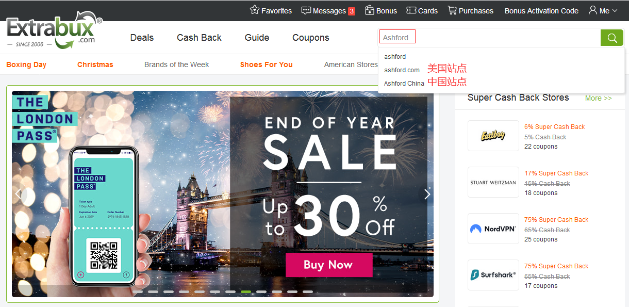The width and height of the screenshot is (629, 307).
Task: Click the Eastbay store logo
Action: click(x=493, y=136)
